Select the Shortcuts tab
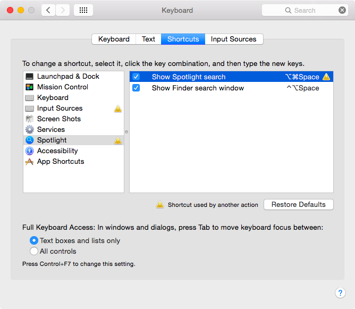This screenshot has height=309, width=355. [x=183, y=39]
